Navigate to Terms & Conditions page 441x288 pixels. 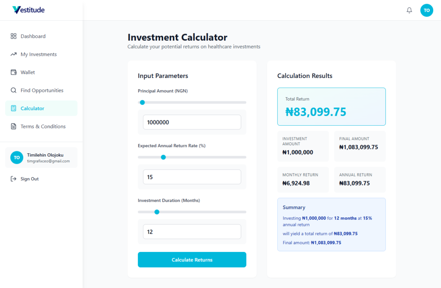pos(43,126)
